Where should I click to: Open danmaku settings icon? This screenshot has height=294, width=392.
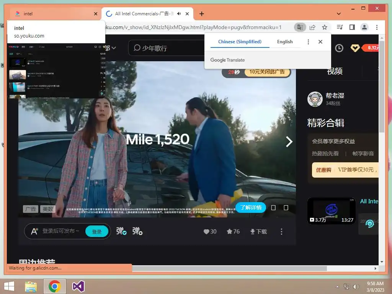coord(137,231)
